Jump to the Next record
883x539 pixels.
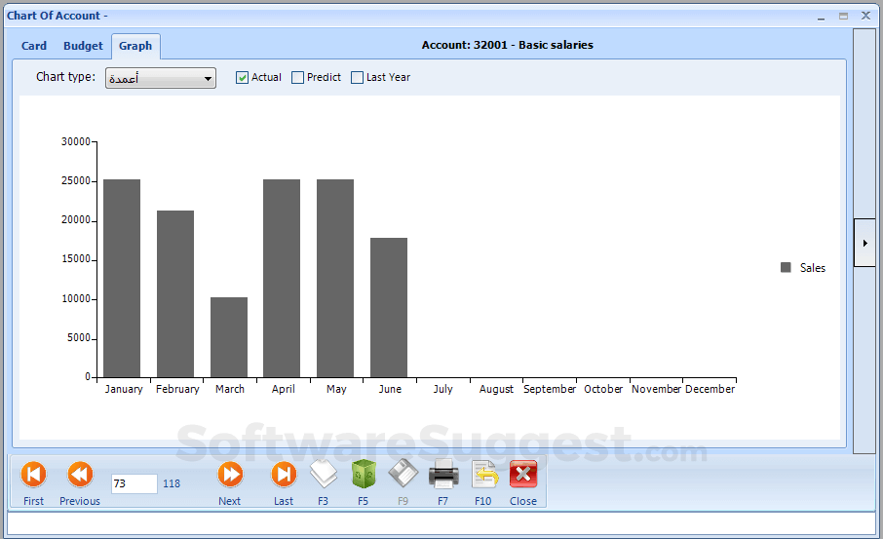230,475
